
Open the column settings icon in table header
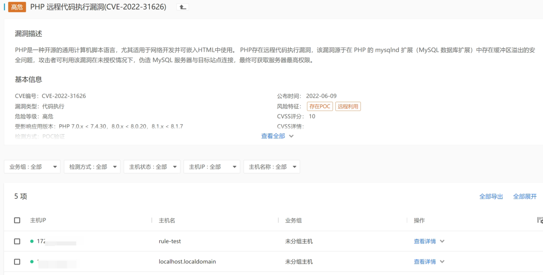coord(540,220)
